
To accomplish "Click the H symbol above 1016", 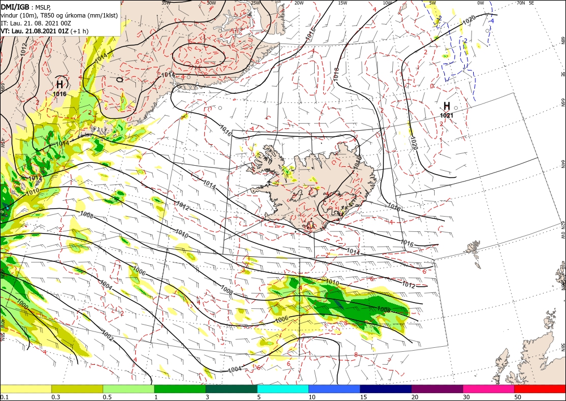I will pos(60,85).
